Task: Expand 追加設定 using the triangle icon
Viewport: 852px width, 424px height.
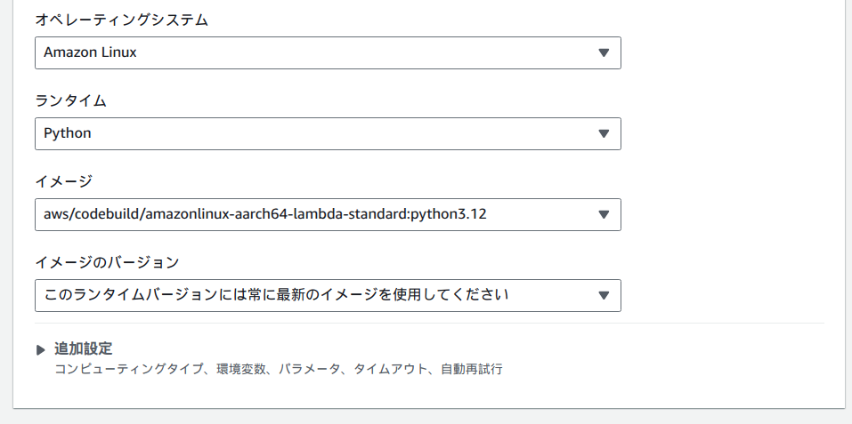Action: point(41,350)
